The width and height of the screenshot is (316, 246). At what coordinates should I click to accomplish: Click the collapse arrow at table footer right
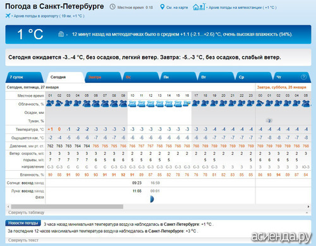(307, 213)
